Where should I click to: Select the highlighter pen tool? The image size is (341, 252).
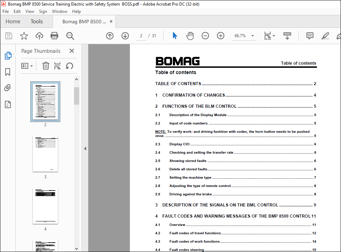tap(325, 36)
